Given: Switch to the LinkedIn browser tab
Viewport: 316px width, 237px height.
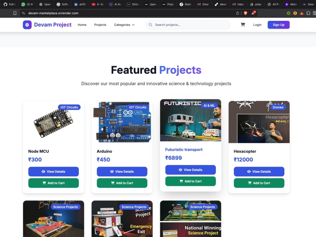Looking at the screenshot, I should 80,4.
